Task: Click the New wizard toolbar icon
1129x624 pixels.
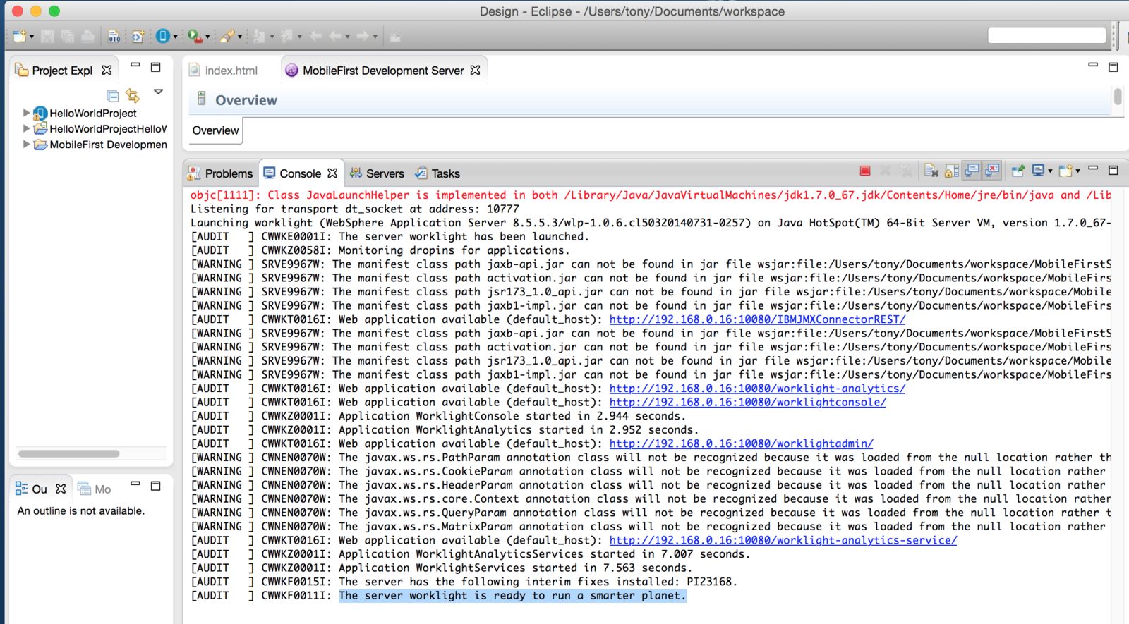Action: pyautogui.click(x=19, y=36)
